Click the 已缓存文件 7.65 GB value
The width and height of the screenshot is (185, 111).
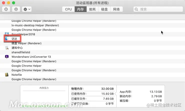point(108,99)
